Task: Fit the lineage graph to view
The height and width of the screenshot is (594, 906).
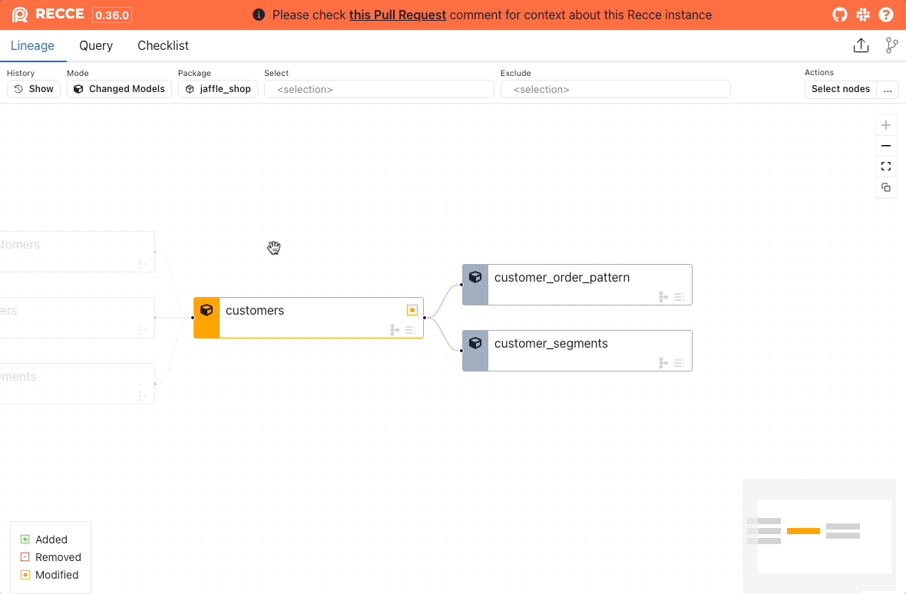Action: [x=886, y=167]
